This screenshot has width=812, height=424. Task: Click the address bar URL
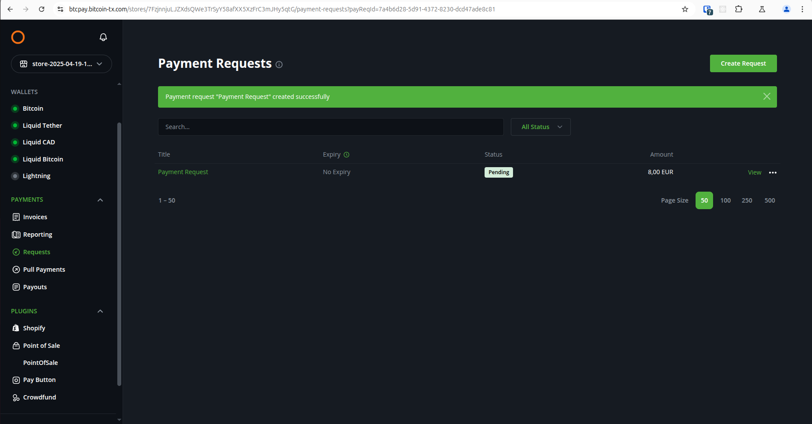click(x=282, y=9)
